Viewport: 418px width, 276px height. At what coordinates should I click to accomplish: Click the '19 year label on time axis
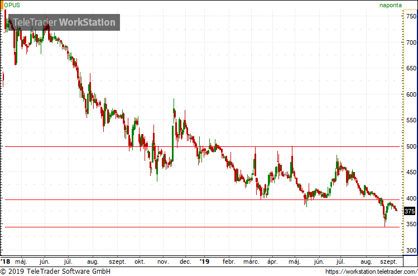(x=205, y=261)
